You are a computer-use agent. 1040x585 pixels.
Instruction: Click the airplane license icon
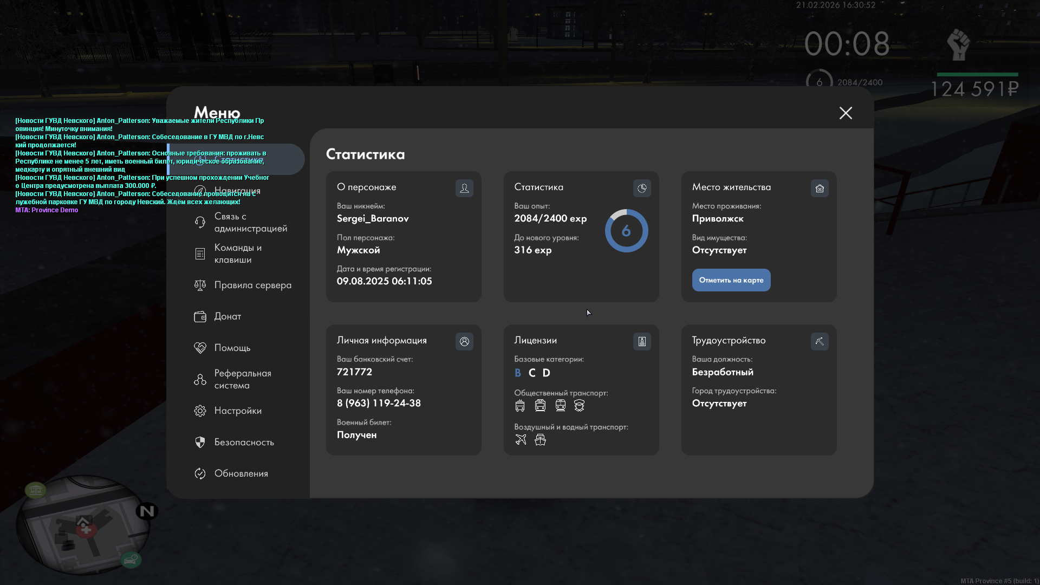(521, 440)
